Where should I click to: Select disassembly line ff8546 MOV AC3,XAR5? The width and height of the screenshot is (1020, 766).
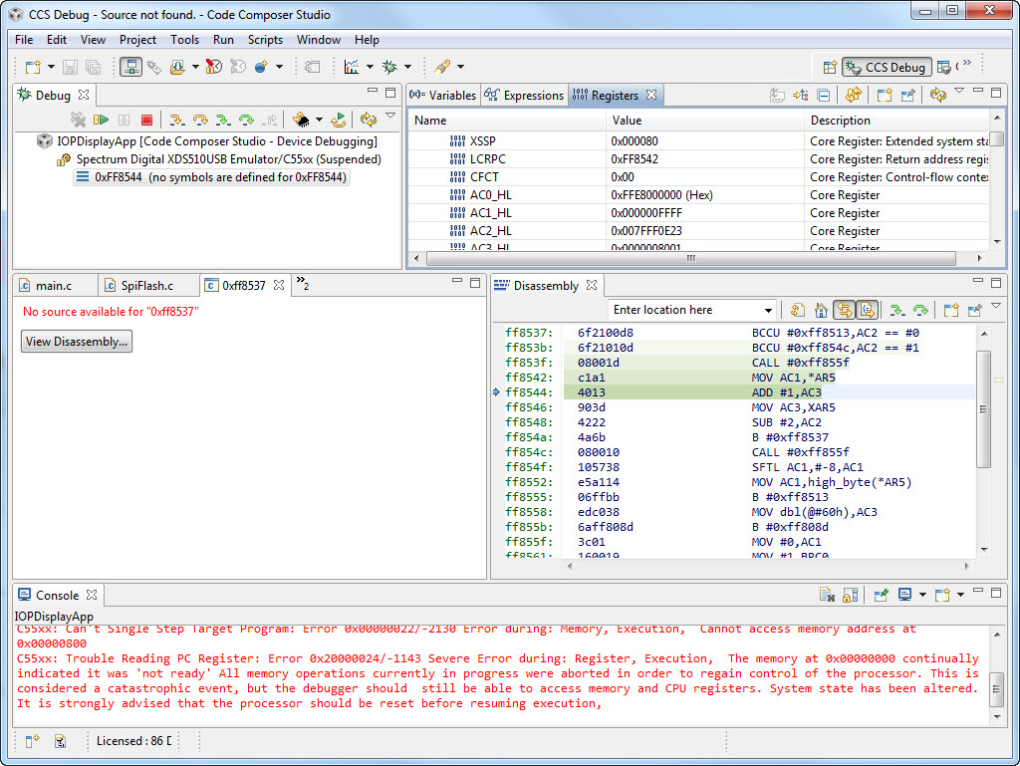(739, 407)
